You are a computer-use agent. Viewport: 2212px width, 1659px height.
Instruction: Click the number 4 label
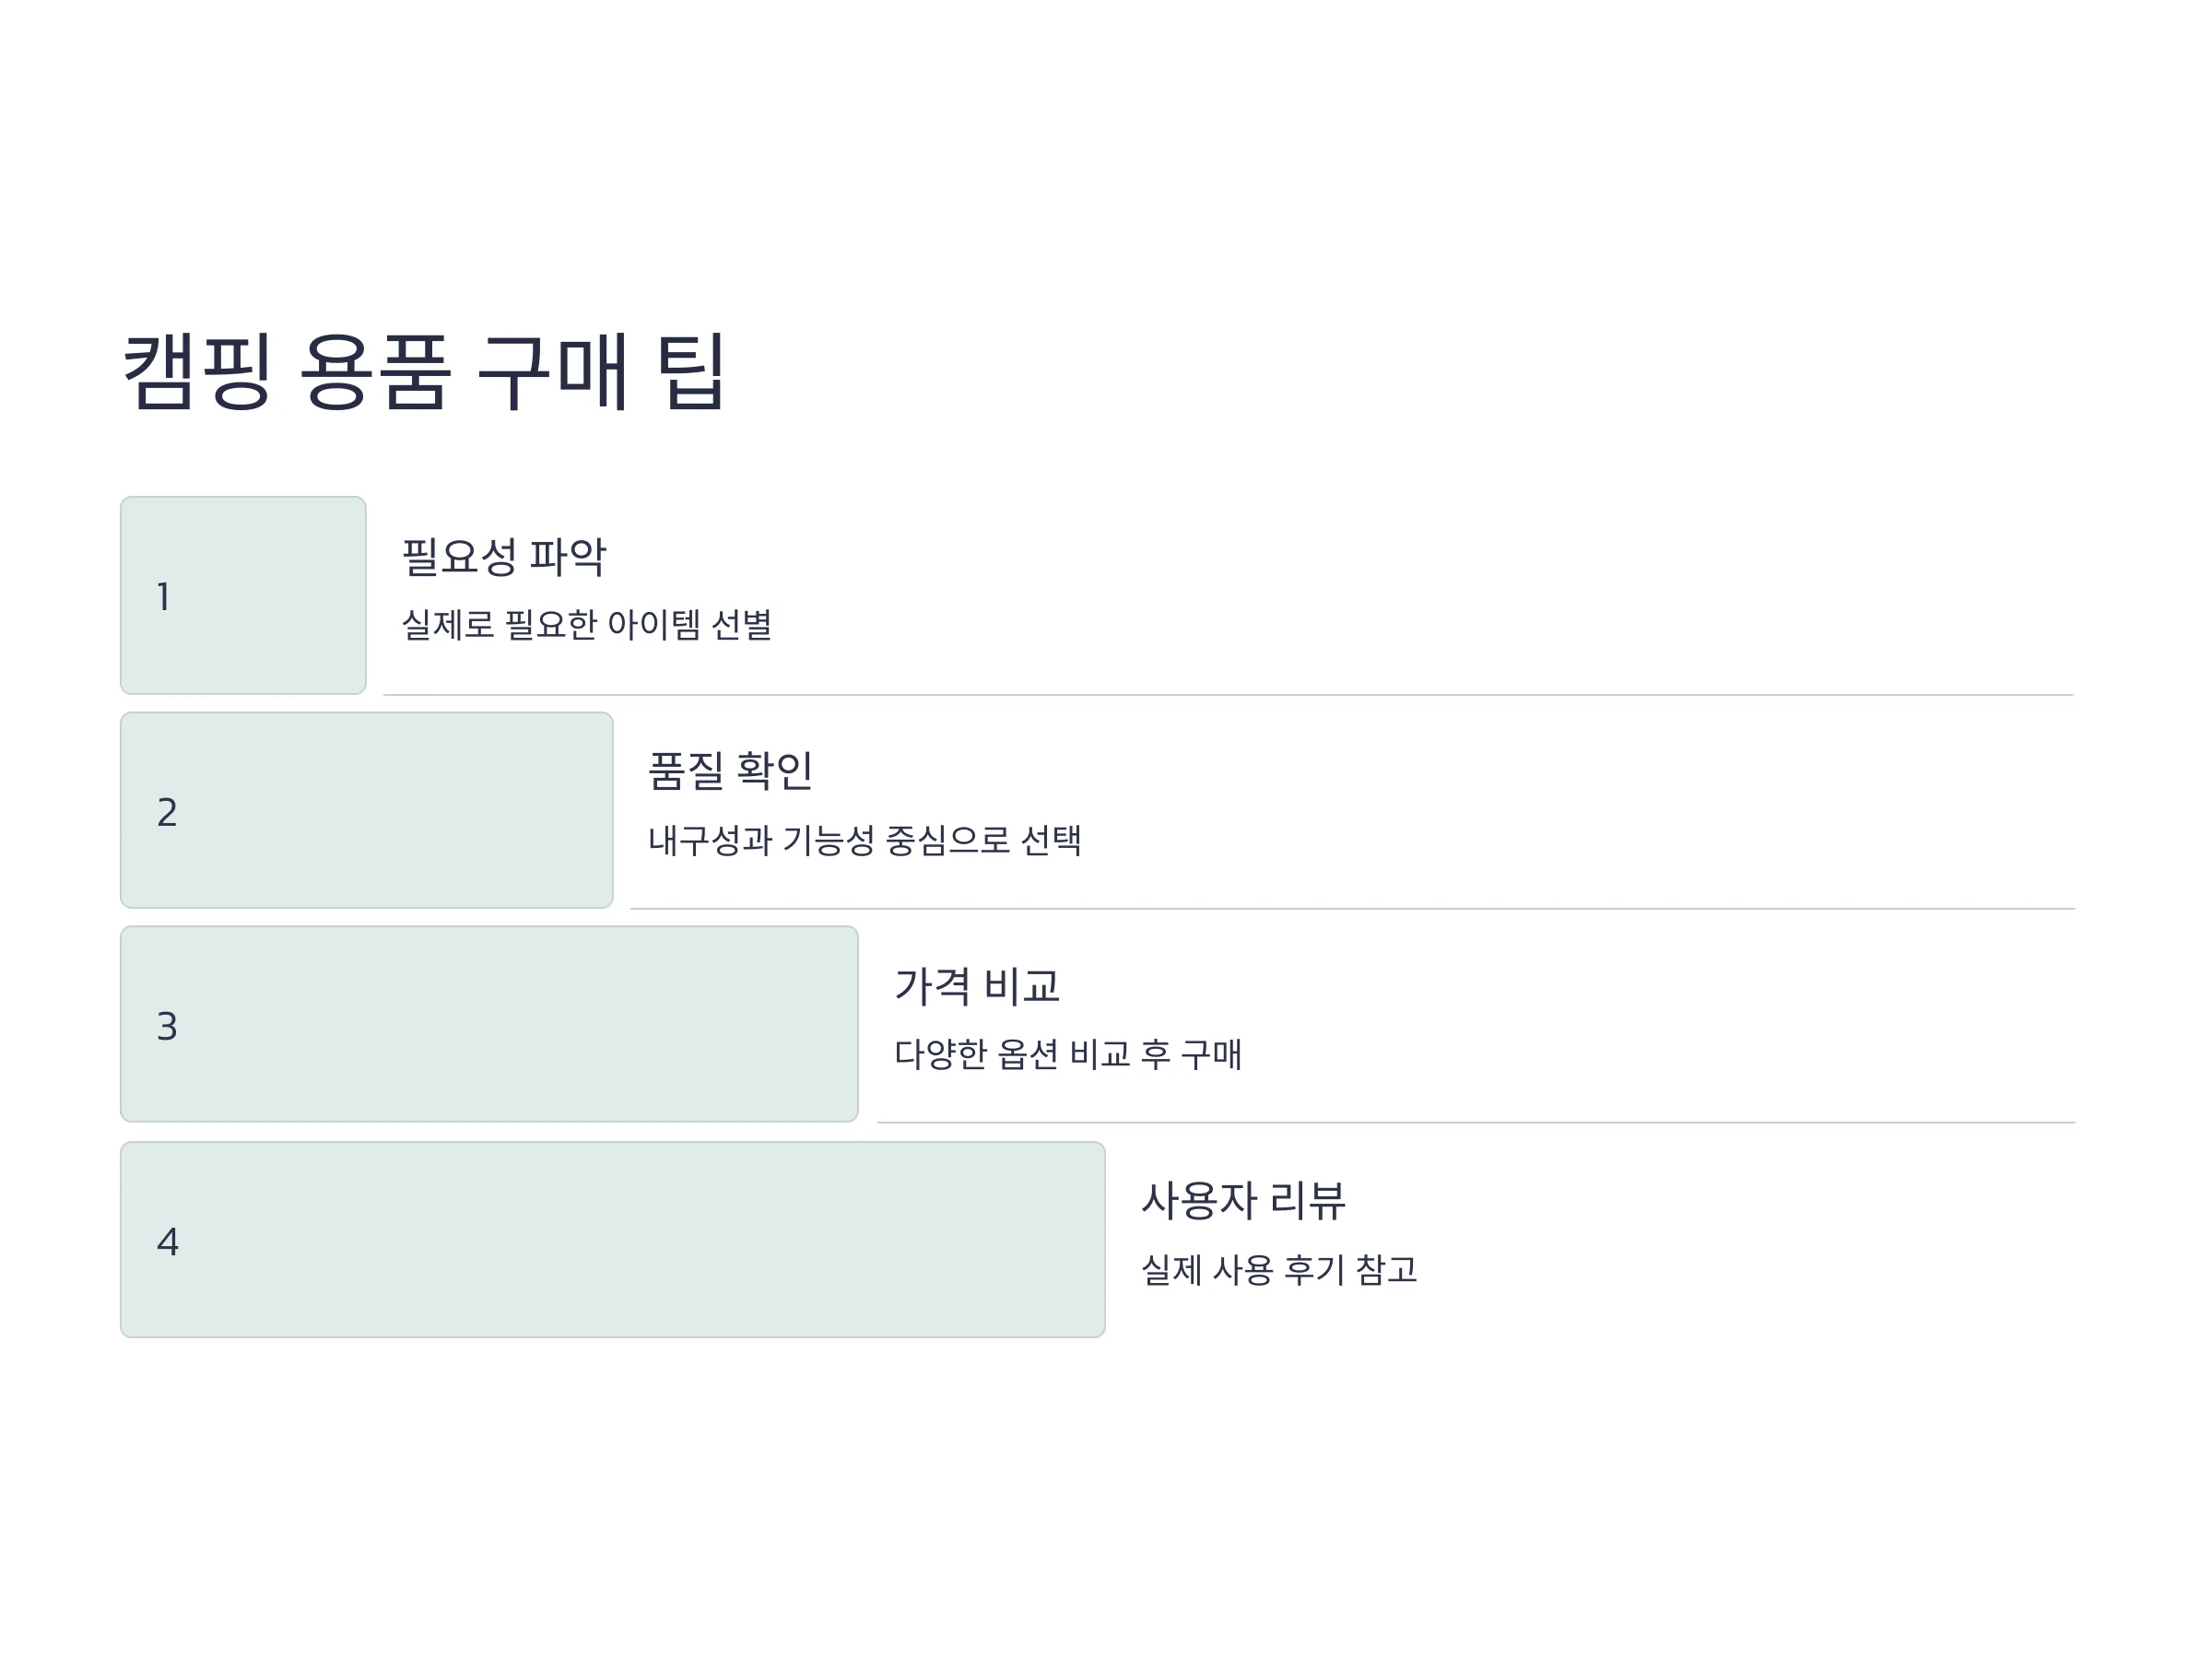(168, 1242)
